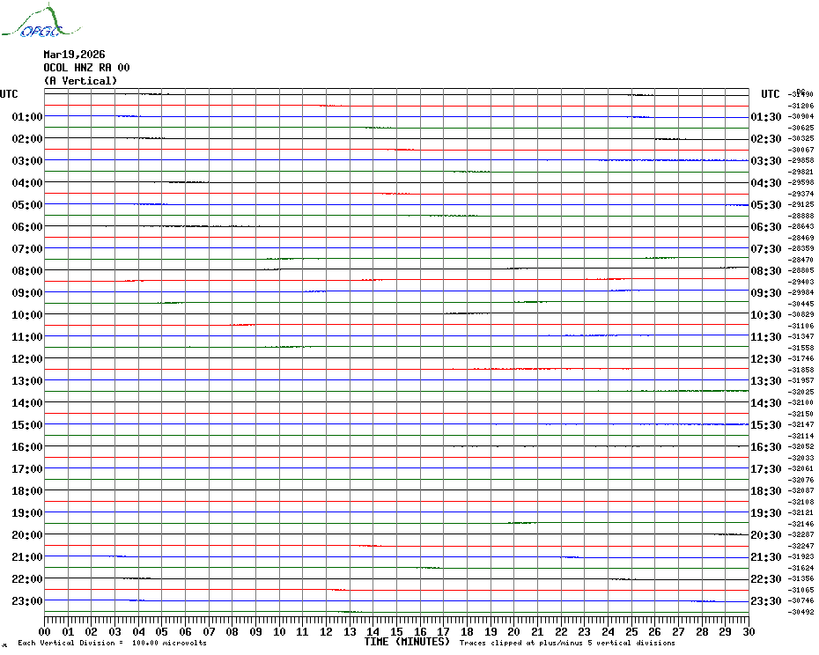Click minute tick label 20 on bottom axis
819x655 pixels.
click(514, 631)
